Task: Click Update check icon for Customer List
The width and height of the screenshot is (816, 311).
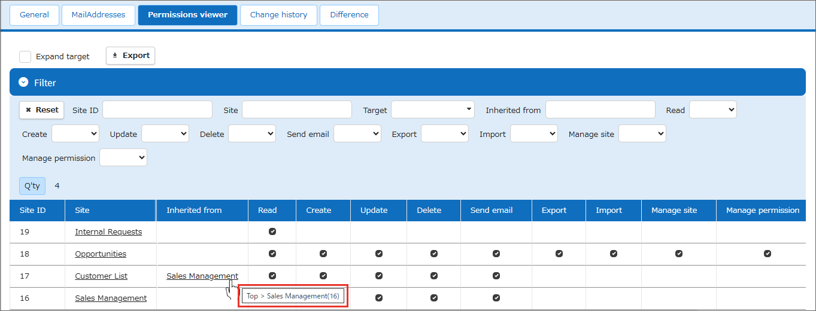Action: pos(379,276)
